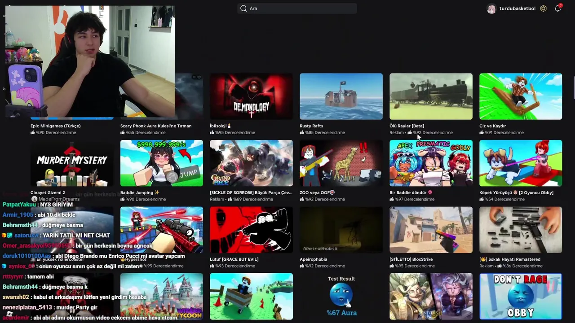Open the ZOO veya OOF thumbnail
This screenshot has height=323, width=575.
point(341,163)
